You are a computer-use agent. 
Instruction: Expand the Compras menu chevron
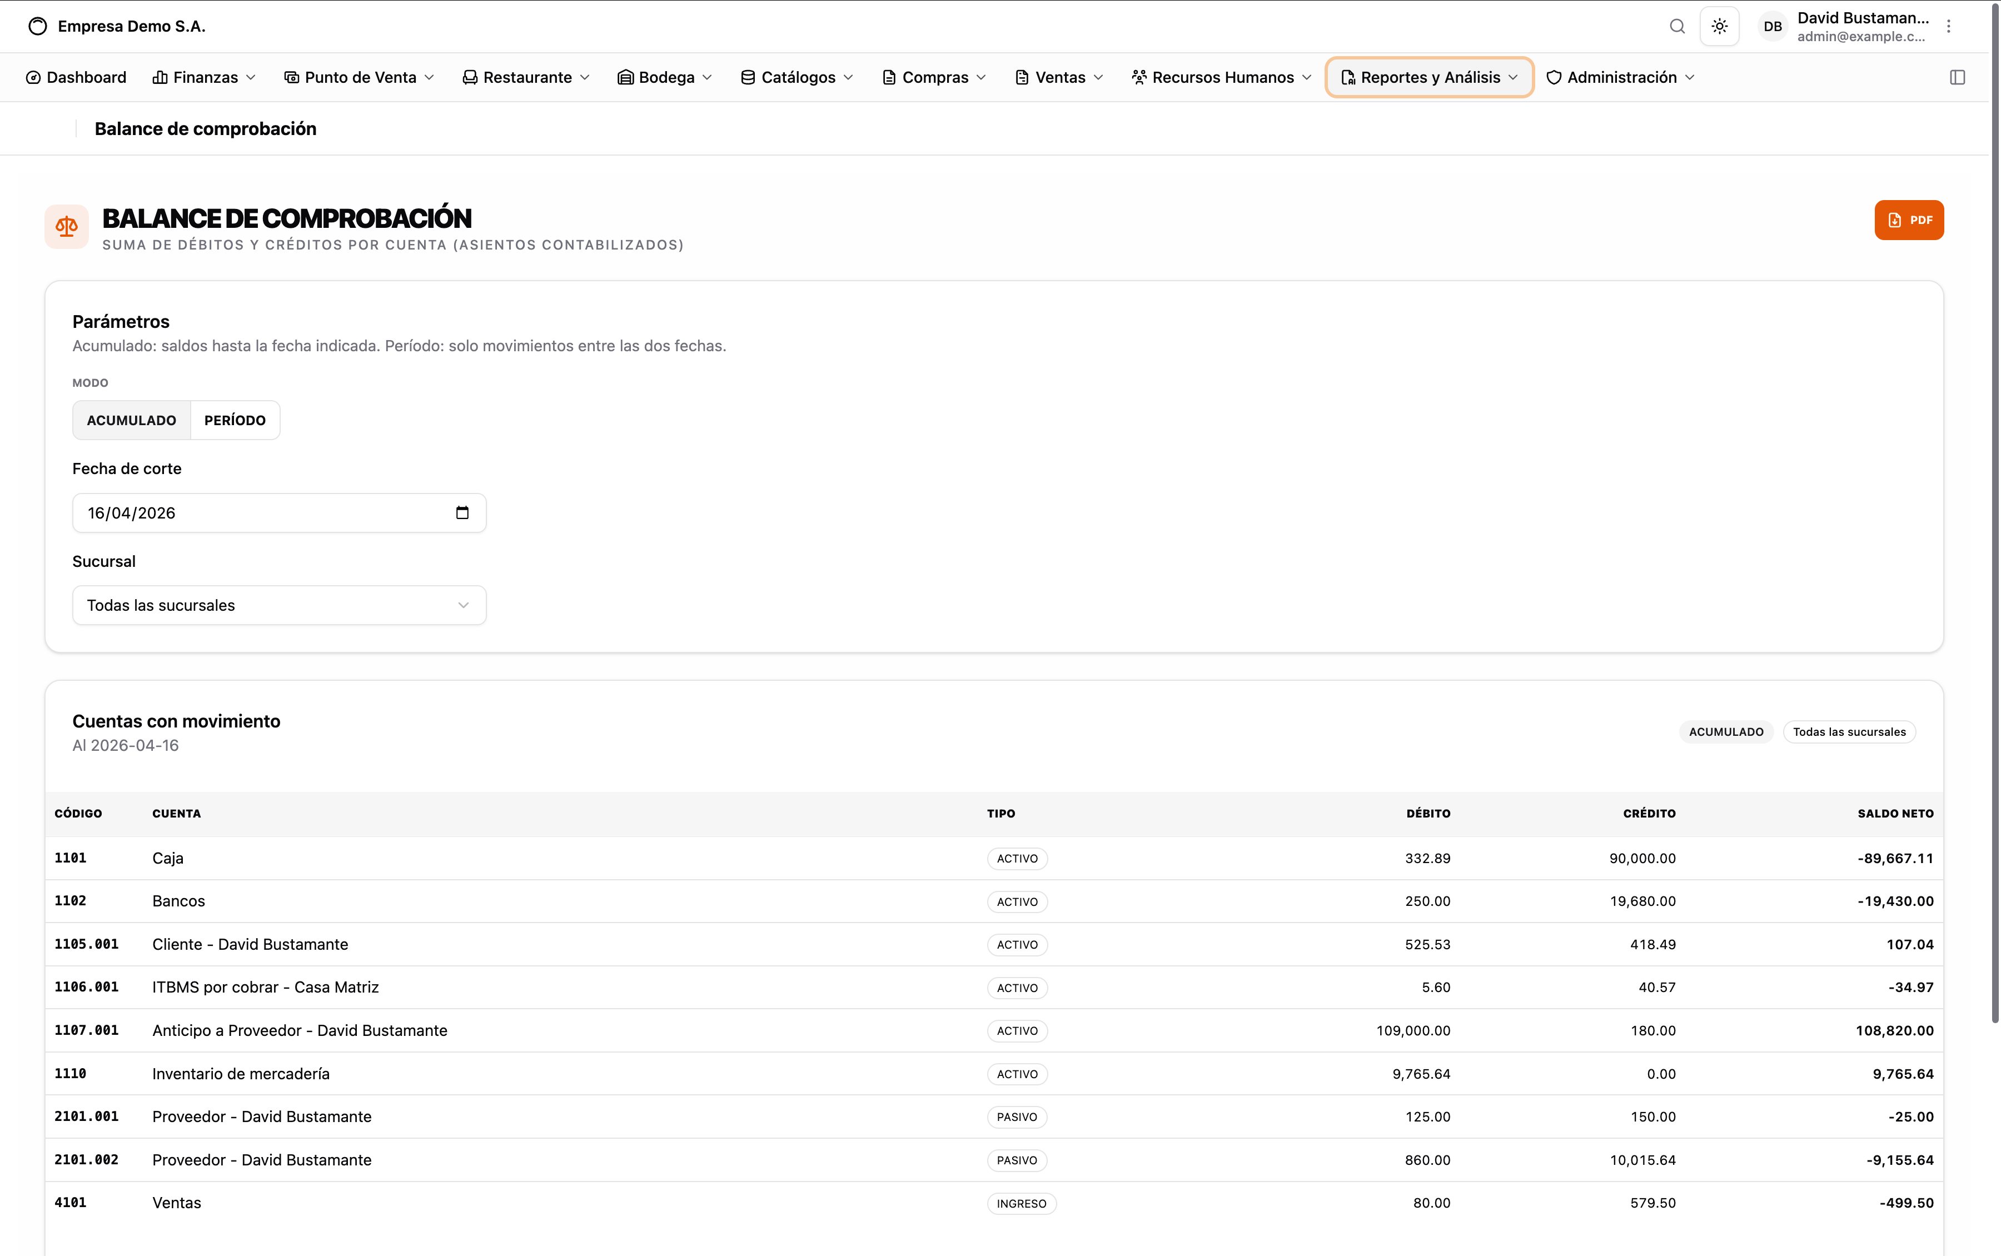981,77
